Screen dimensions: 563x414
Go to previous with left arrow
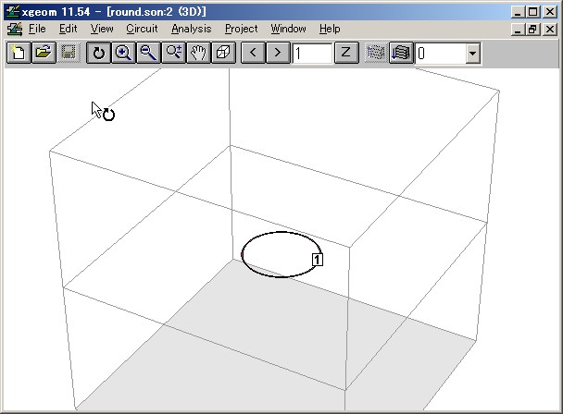[x=253, y=53]
